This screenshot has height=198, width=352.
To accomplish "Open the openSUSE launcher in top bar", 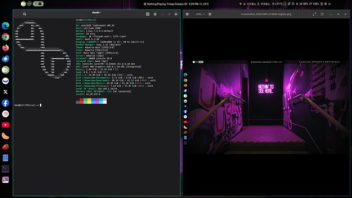I will click(23, 4).
